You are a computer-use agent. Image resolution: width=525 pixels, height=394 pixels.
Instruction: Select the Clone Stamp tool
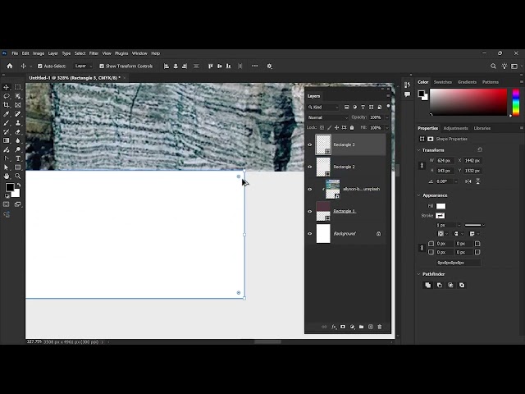(x=18, y=123)
